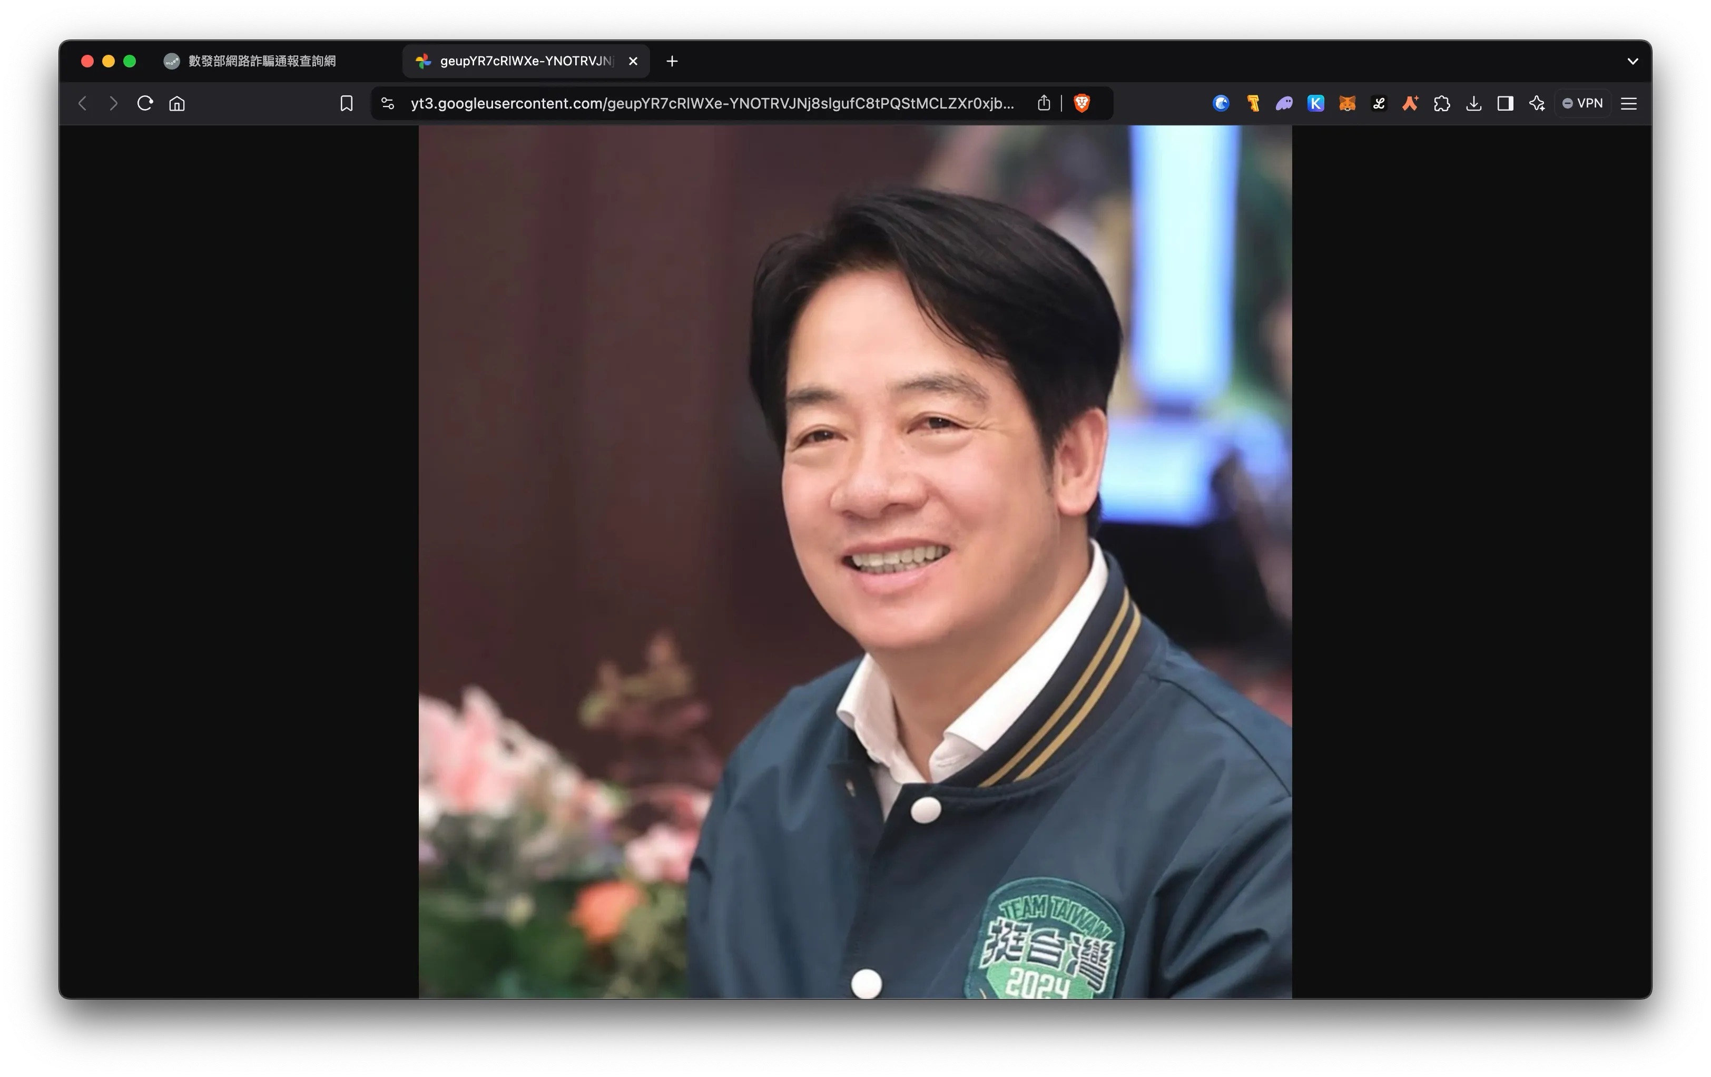Click the forward navigation arrow

pyautogui.click(x=114, y=104)
